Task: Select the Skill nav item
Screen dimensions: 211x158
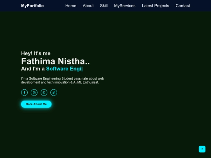Action: coord(104,5)
